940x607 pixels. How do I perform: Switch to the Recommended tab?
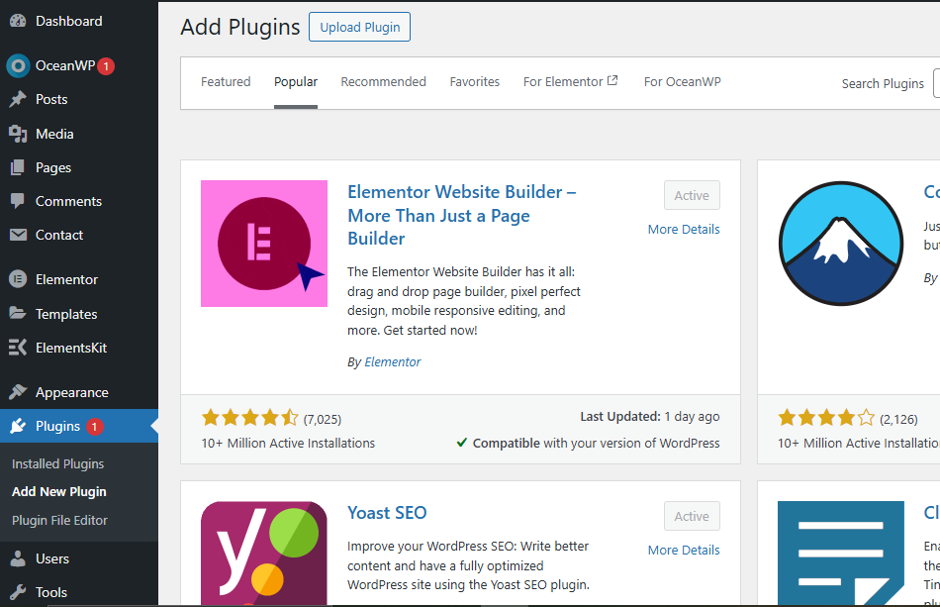383,82
